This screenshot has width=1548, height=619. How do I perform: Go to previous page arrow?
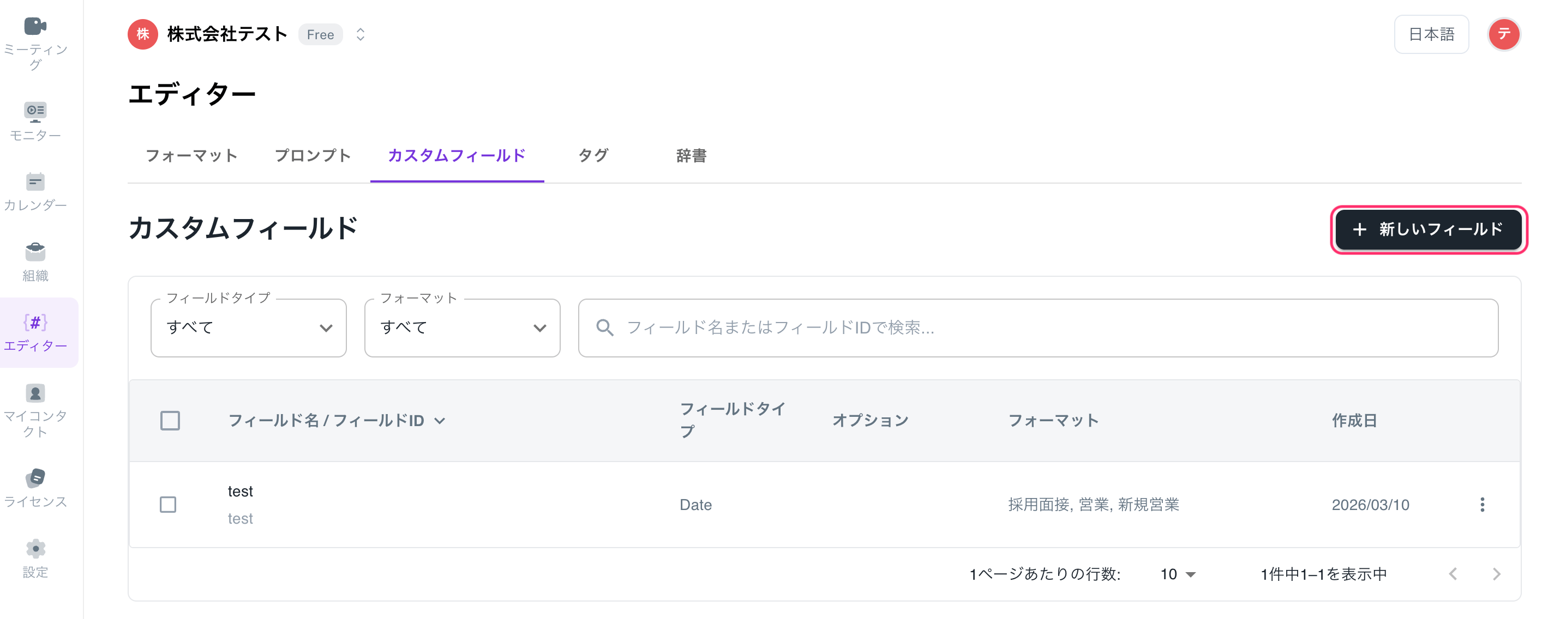pyautogui.click(x=1453, y=574)
